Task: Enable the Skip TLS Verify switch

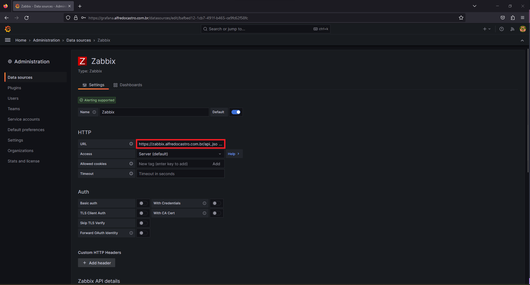Action: click(x=143, y=223)
